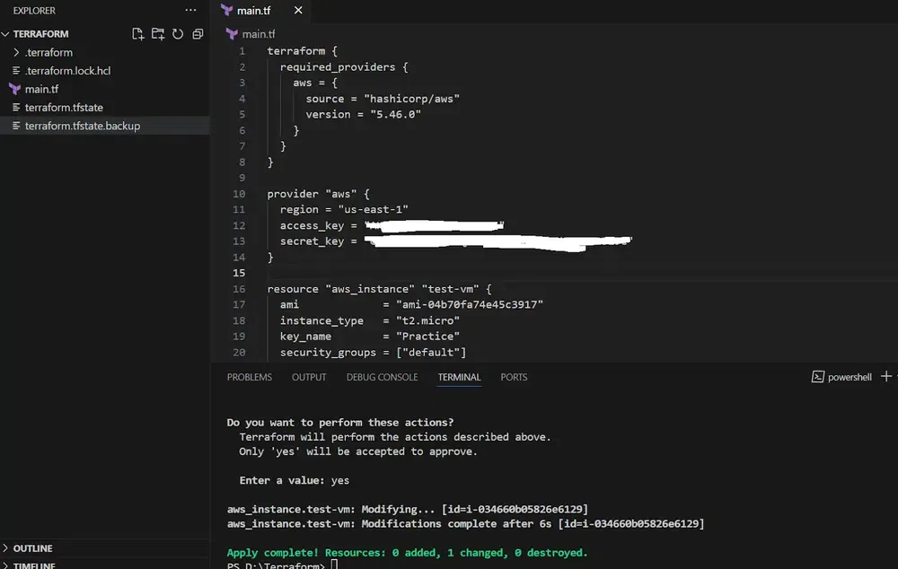This screenshot has width=898, height=569.
Task: Close the main.tf editor tab
Action: click(298, 10)
